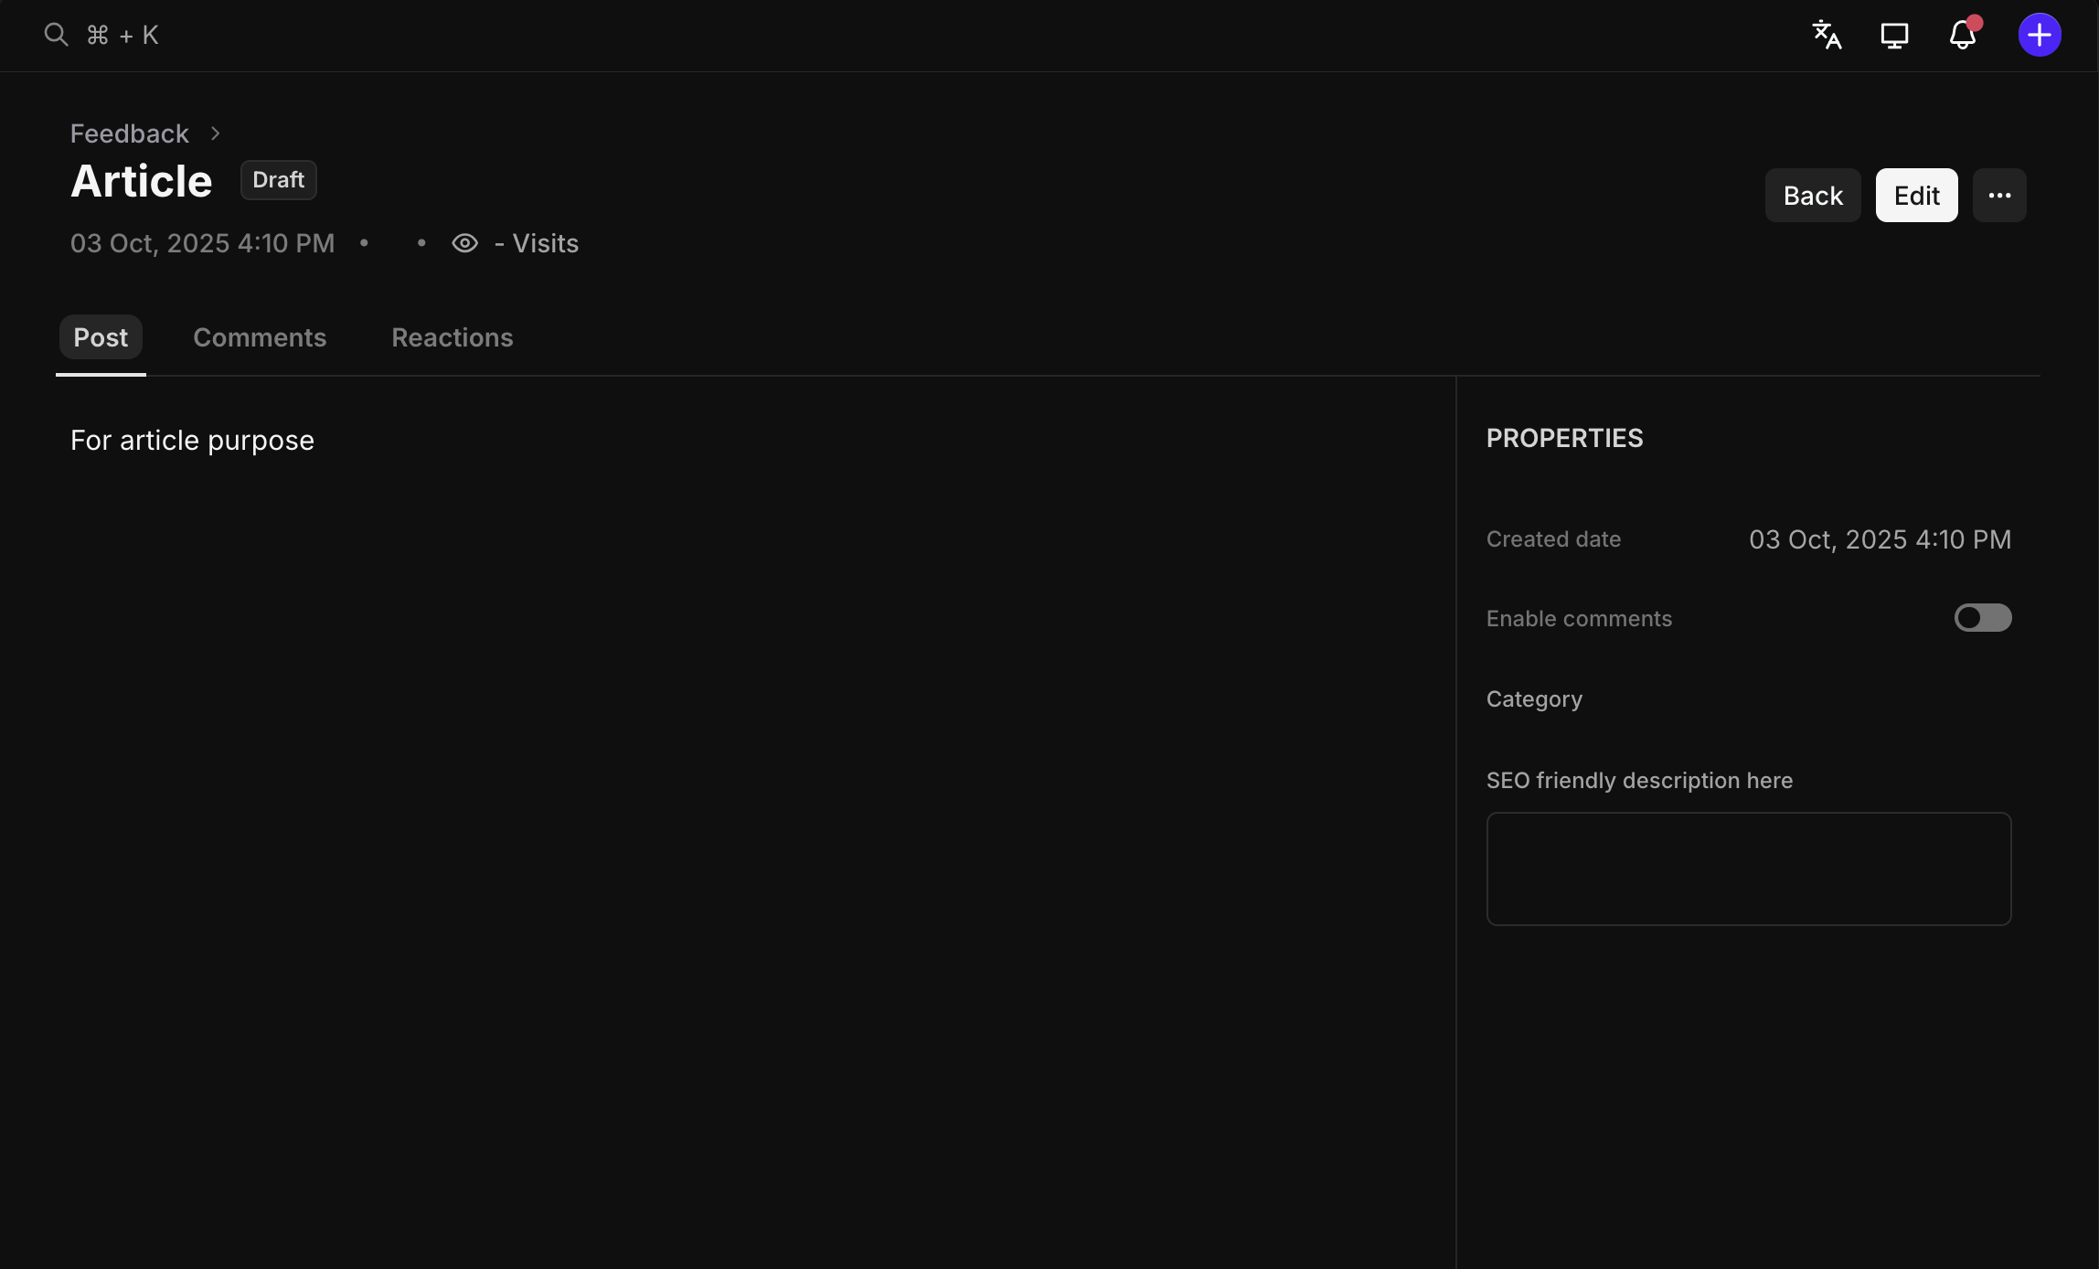The image size is (2099, 1269).
Task: Click the ⌘ + K search shortcut field
Action: tap(123, 35)
